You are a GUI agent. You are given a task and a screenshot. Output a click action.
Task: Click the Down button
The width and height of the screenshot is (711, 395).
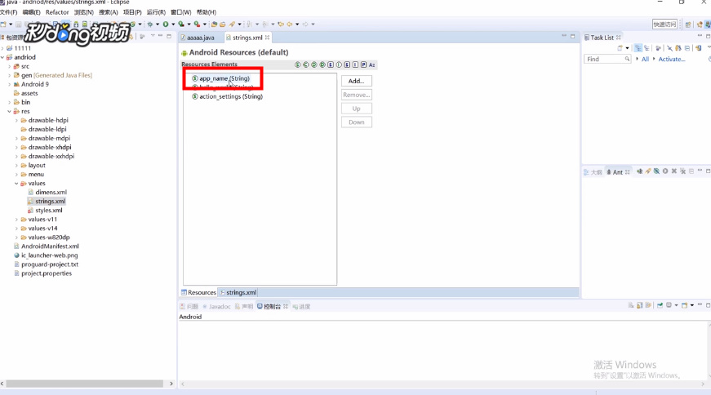(357, 122)
